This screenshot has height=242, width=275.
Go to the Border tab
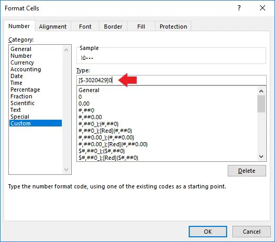(x=113, y=27)
